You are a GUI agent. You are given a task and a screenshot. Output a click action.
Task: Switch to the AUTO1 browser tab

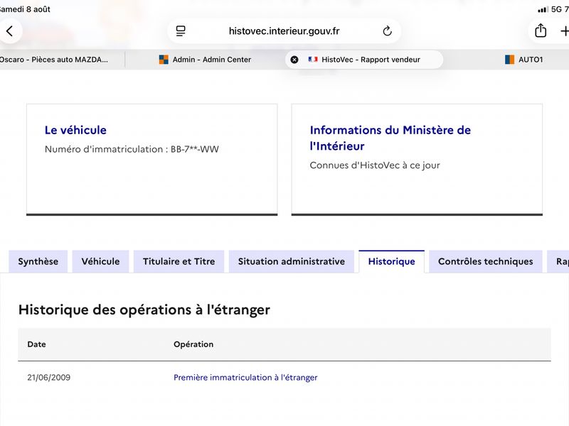[523, 60]
